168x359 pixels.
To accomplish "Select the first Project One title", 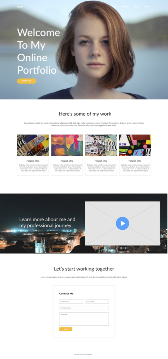I will [33, 161].
